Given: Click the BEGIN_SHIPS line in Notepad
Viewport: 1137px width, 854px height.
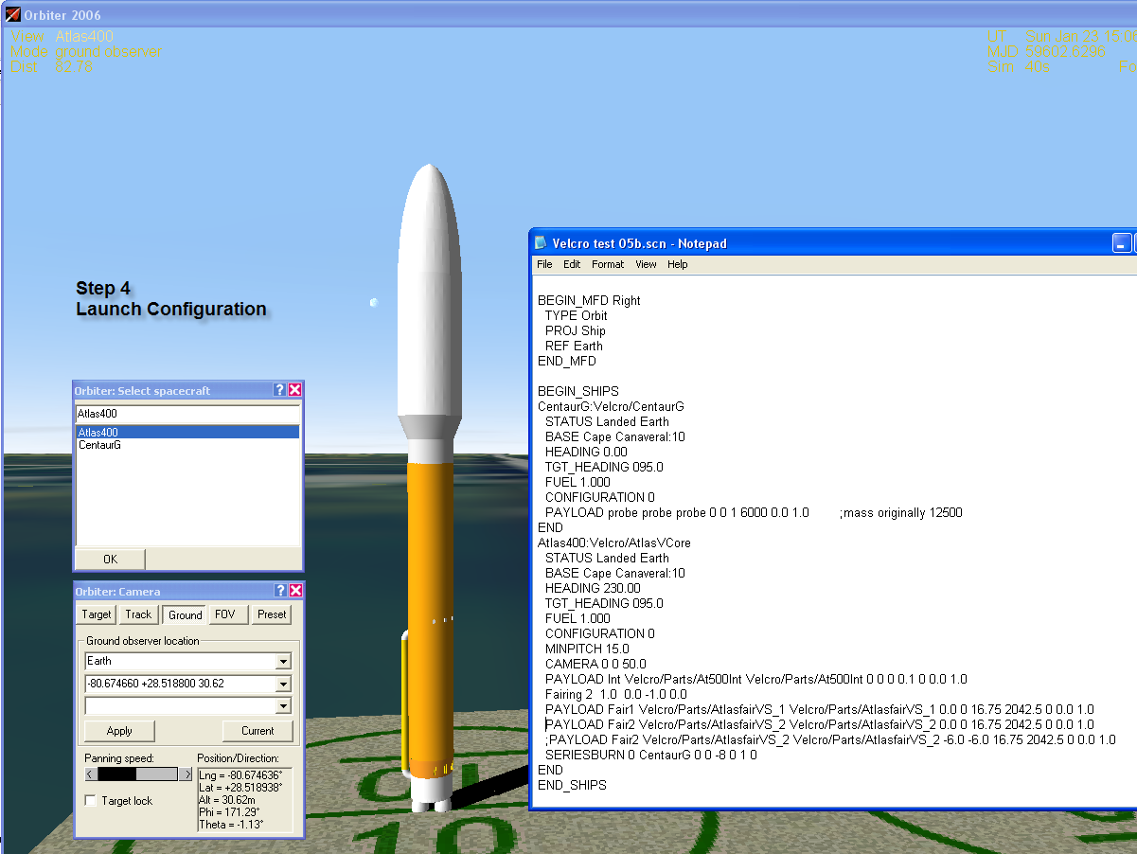Looking at the screenshot, I should (x=578, y=391).
